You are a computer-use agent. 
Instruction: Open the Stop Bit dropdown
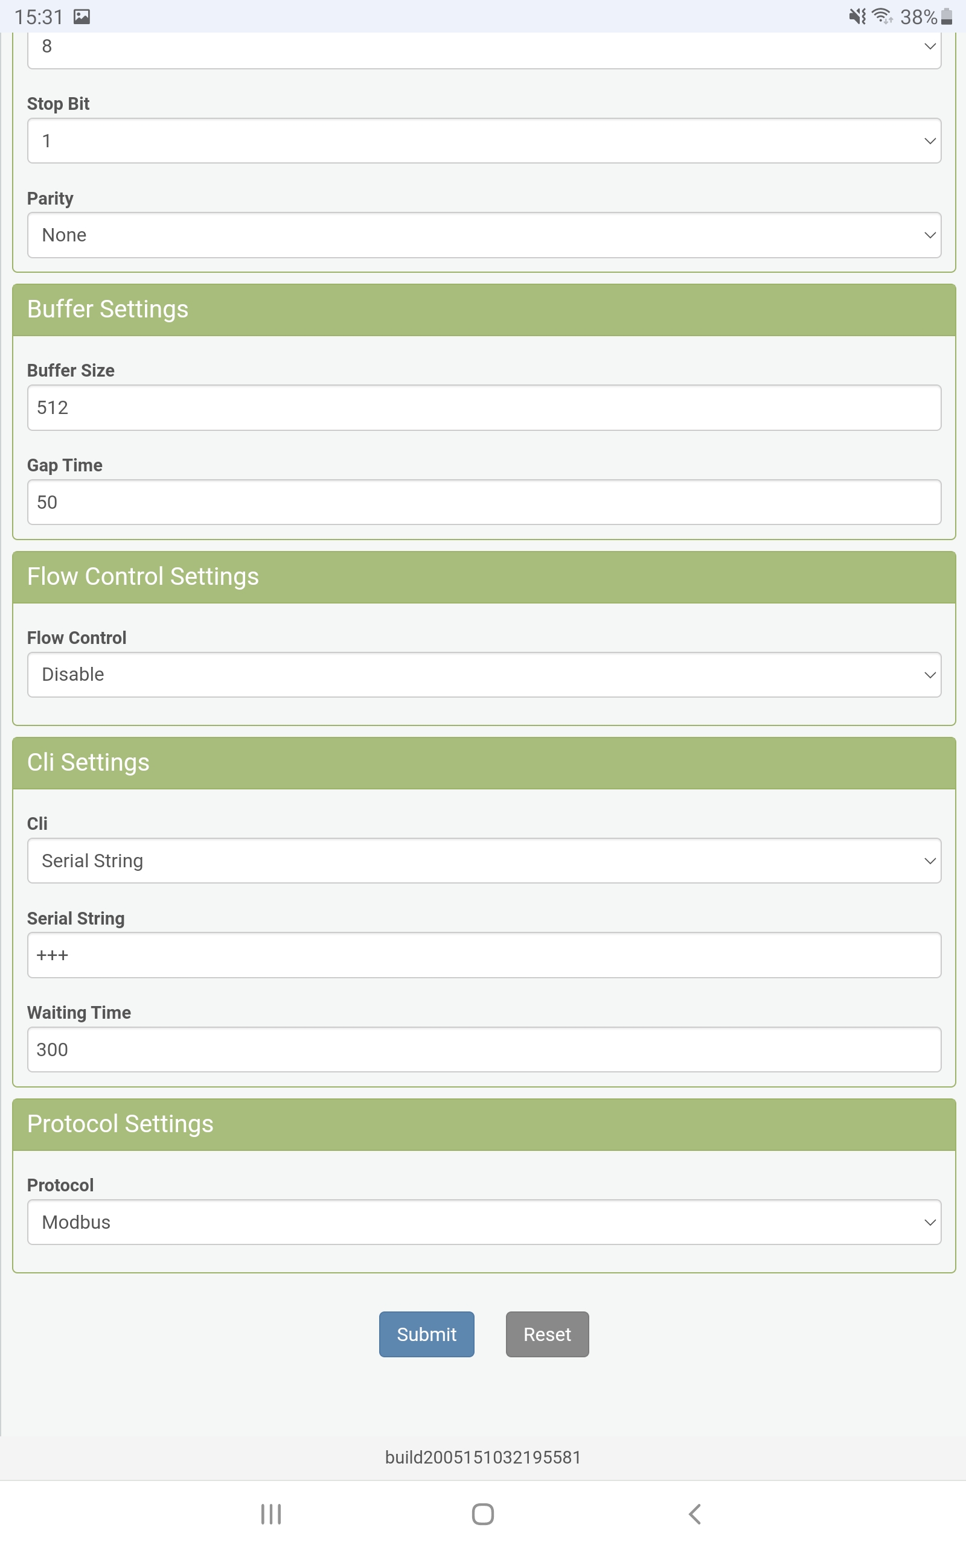[x=484, y=141]
